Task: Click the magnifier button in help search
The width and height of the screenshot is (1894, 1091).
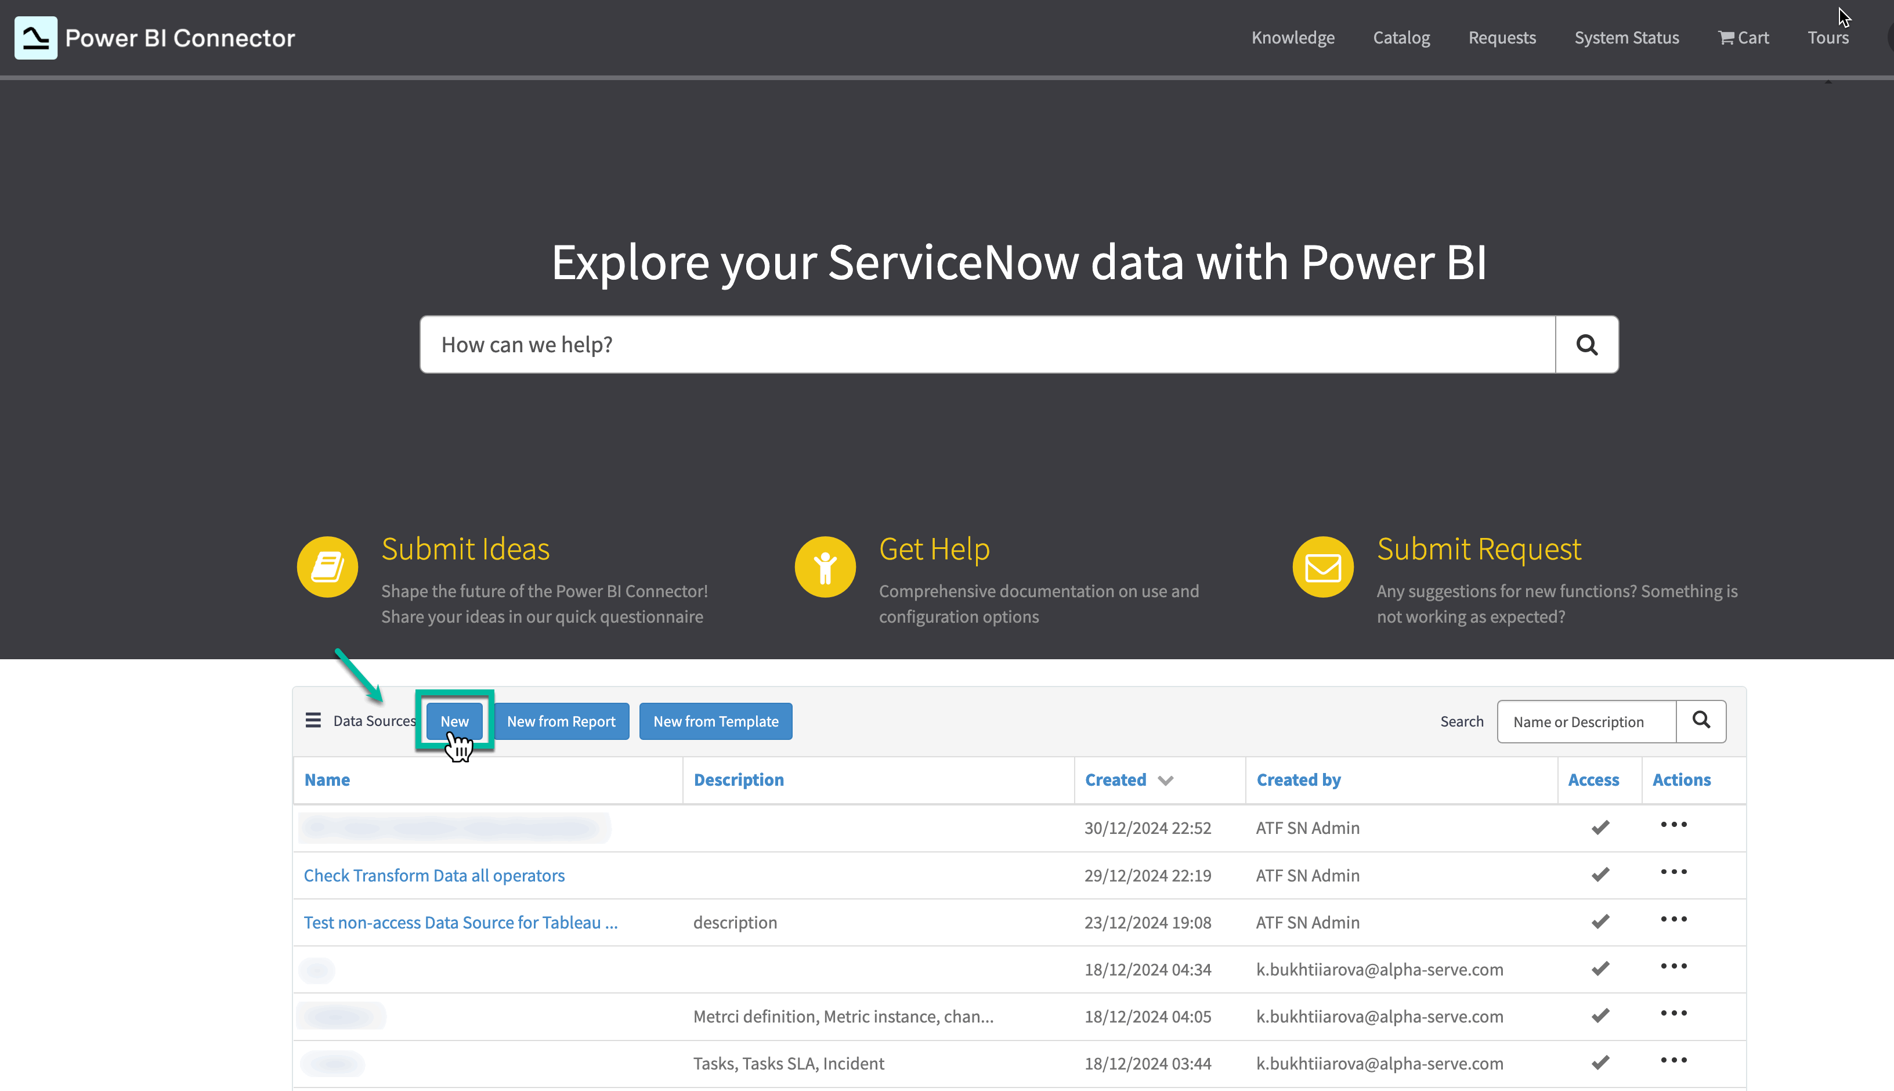Action: tap(1586, 345)
